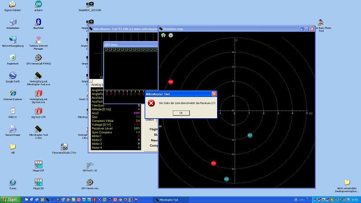This screenshot has width=361, height=203.
Task: Open the Netzwerkumgebung icon
Action: tap(13, 42)
